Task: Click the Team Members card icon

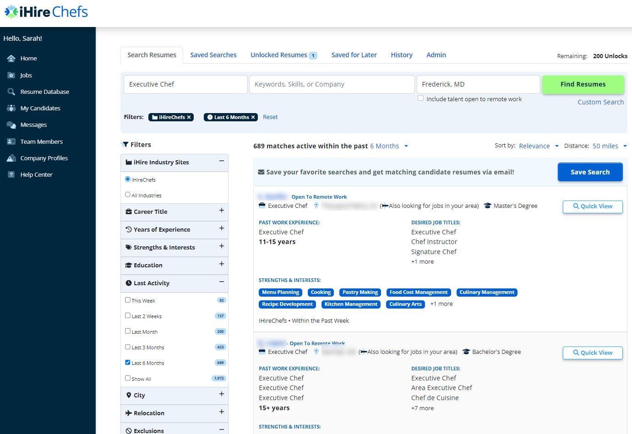Action: click(x=11, y=141)
